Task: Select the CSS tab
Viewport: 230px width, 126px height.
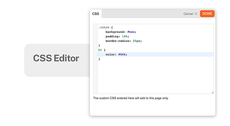Action: [x=96, y=14]
